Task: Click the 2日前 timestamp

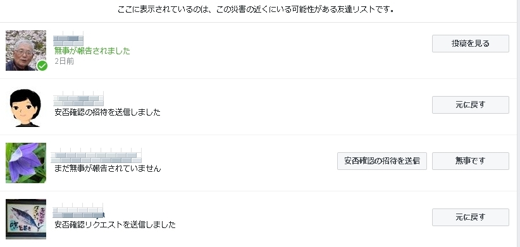Action: (65, 61)
